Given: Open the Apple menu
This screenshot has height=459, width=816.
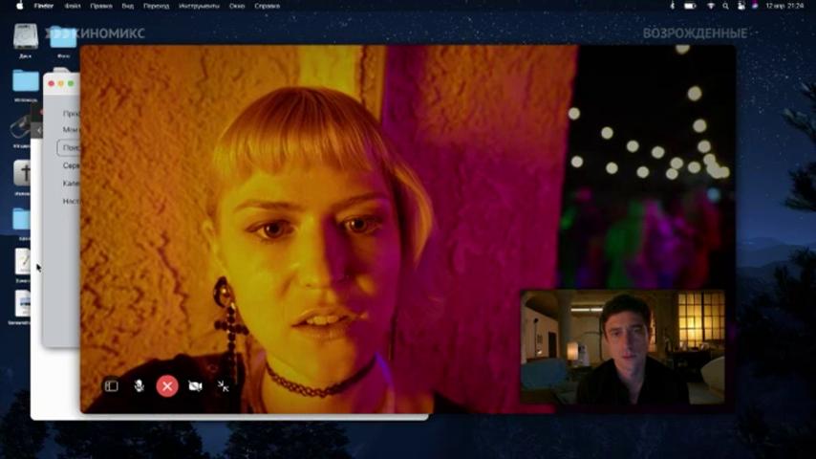Looking at the screenshot, I should (x=20, y=6).
